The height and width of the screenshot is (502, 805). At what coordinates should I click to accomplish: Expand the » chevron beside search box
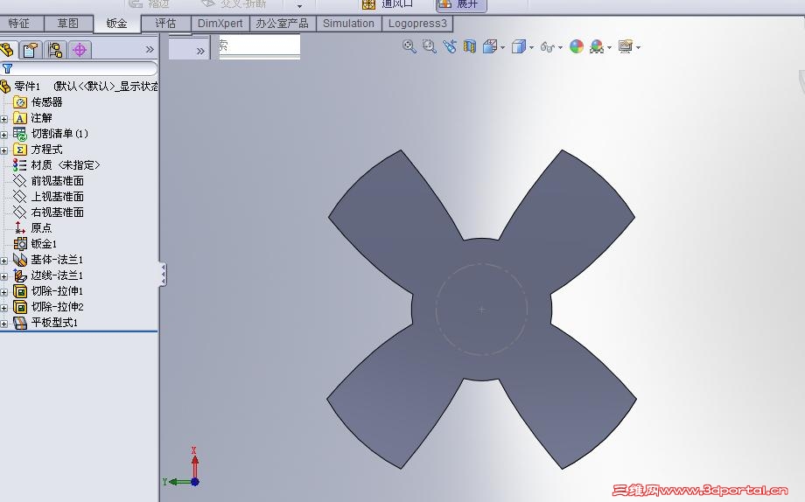[200, 51]
